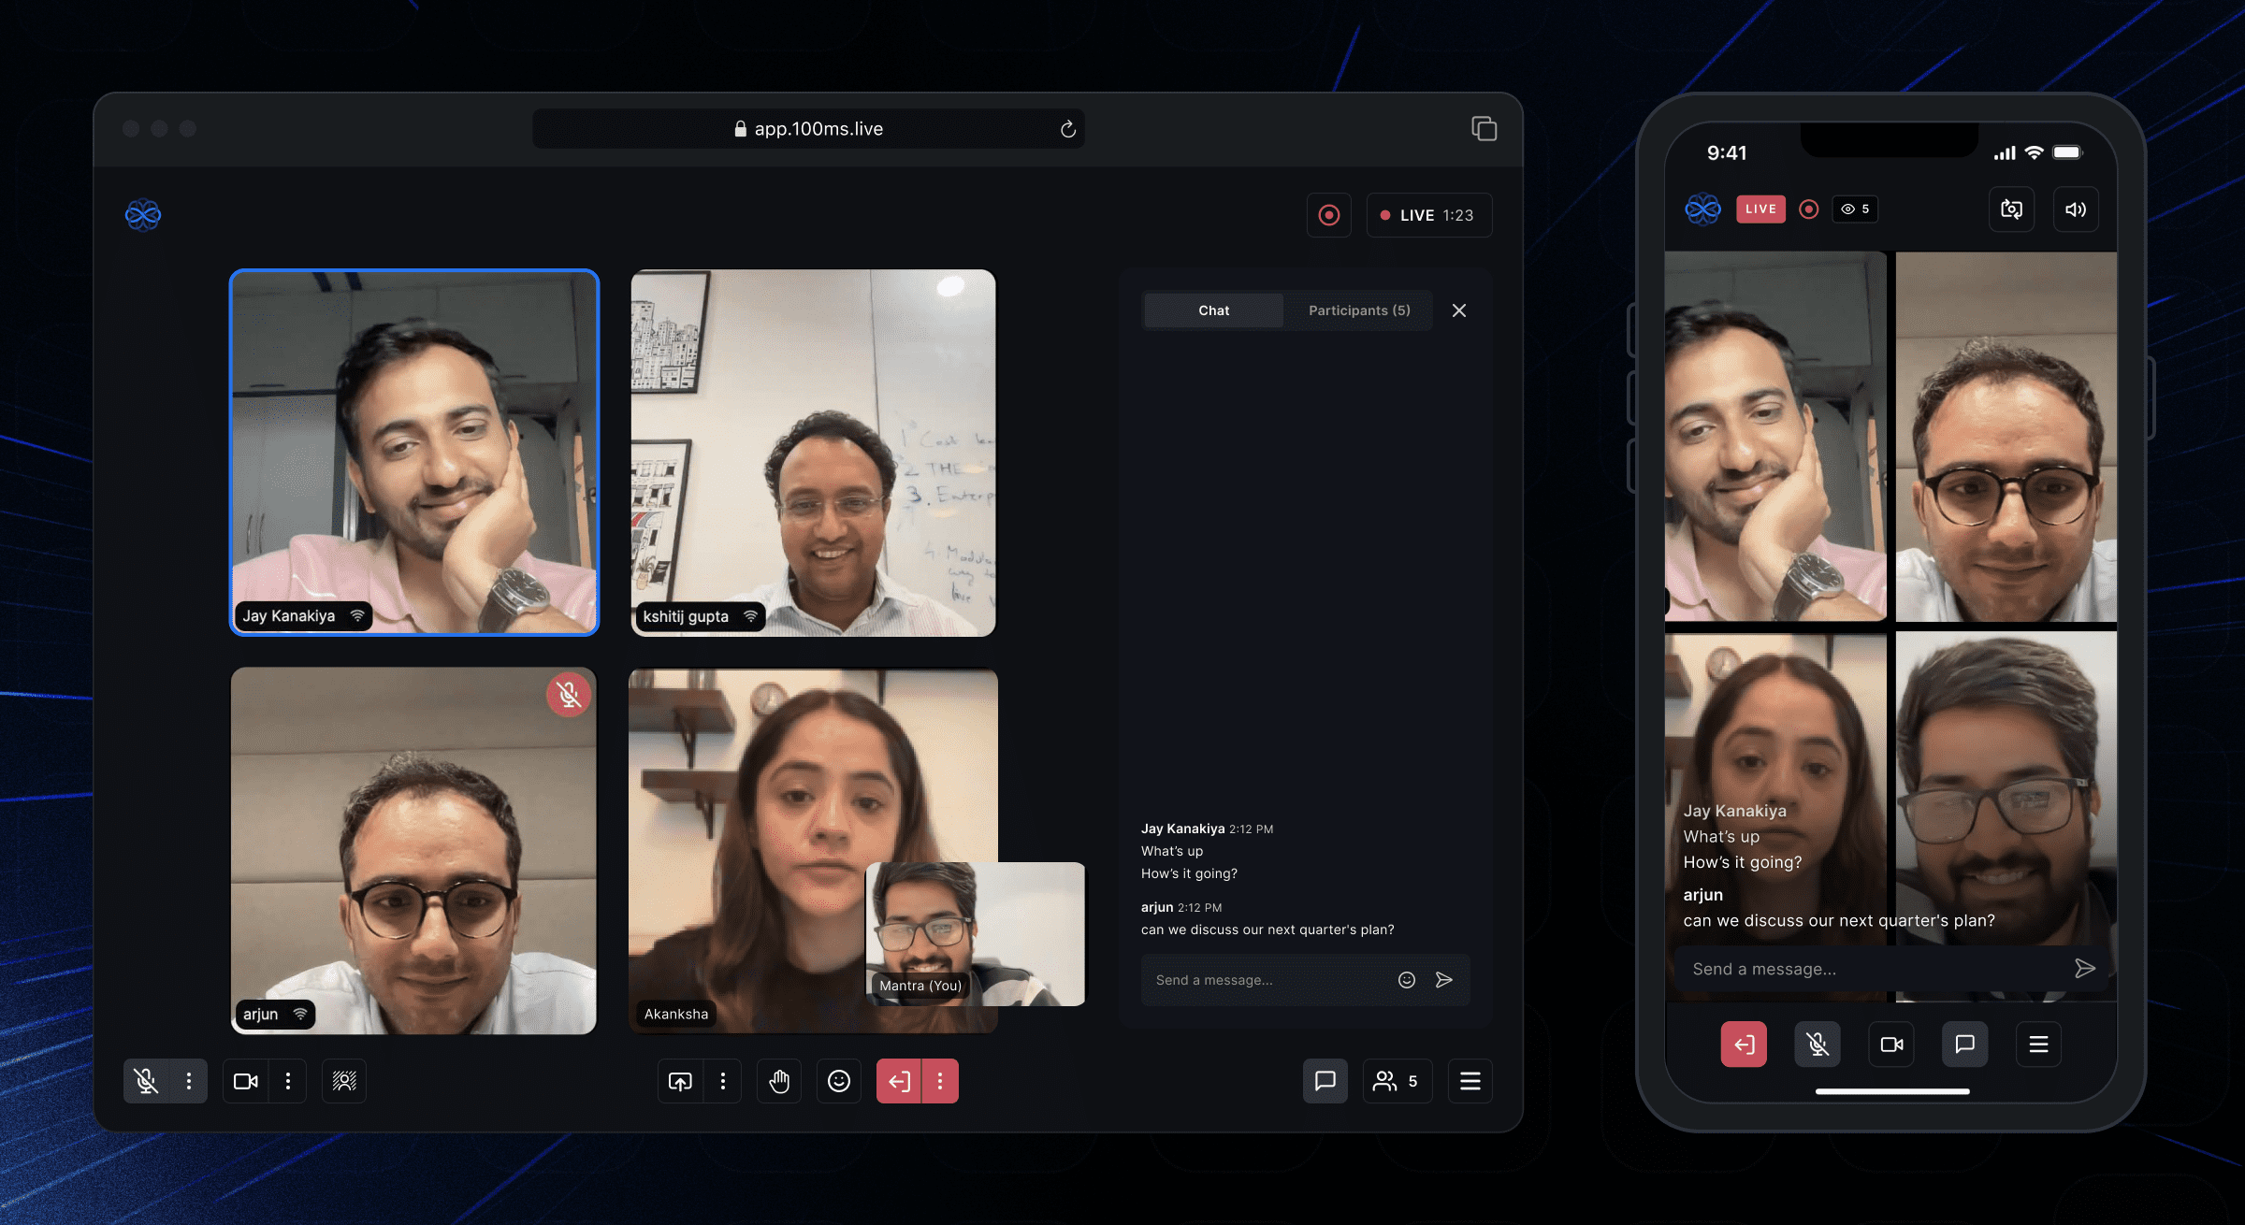Screen dimensions: 2245x1225
Task: Toggle the desktop camera button
Action: [x=245, y=1081]
